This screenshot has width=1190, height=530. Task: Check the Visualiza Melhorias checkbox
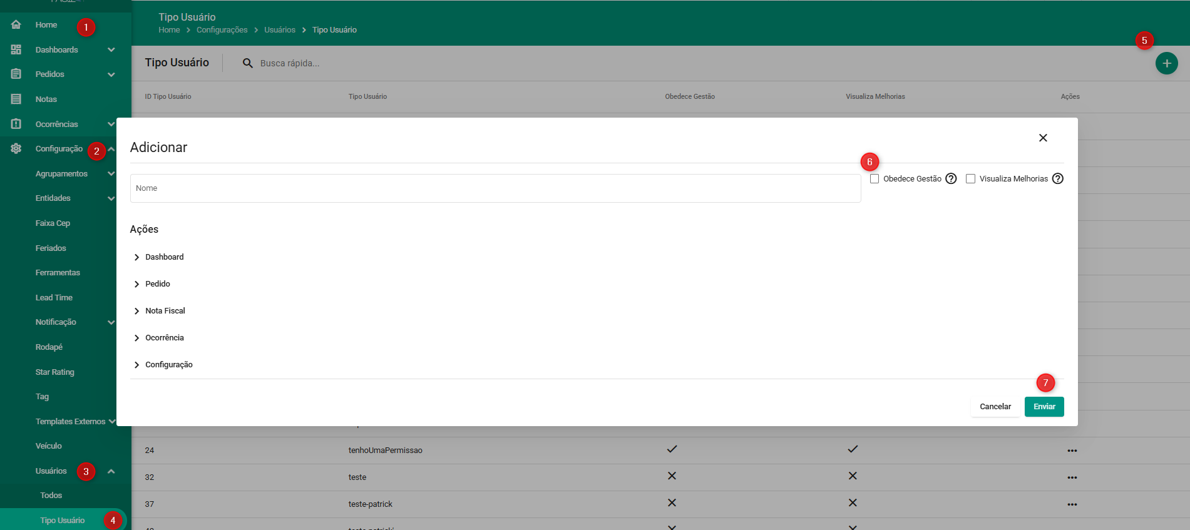pyautogui.click(x=970, y=178)
